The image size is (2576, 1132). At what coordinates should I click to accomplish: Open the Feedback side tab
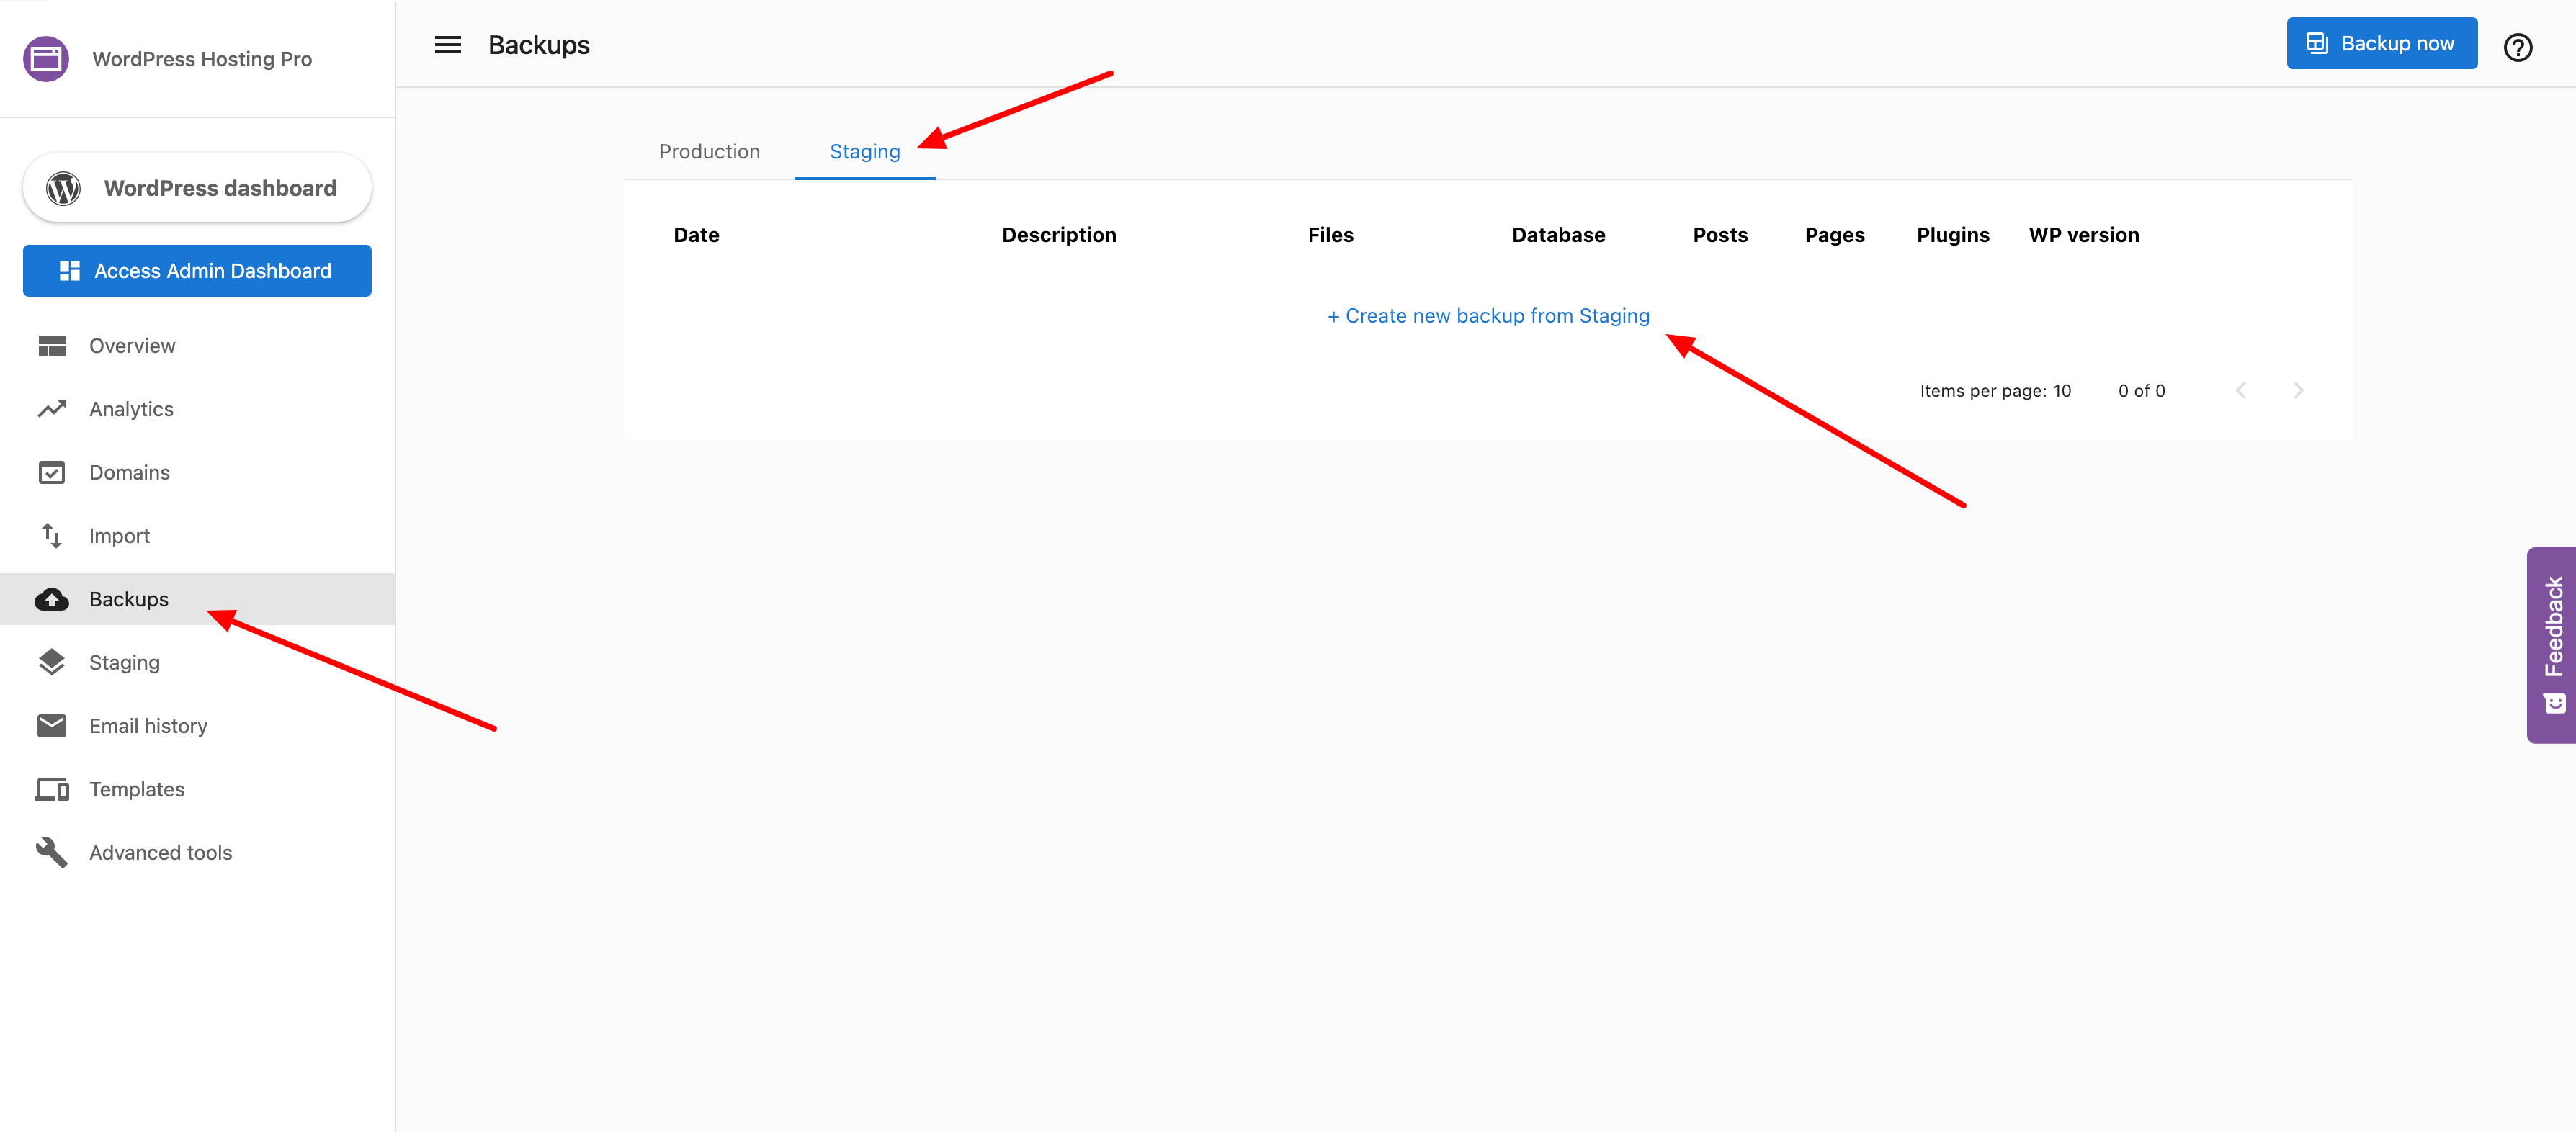2551,645
